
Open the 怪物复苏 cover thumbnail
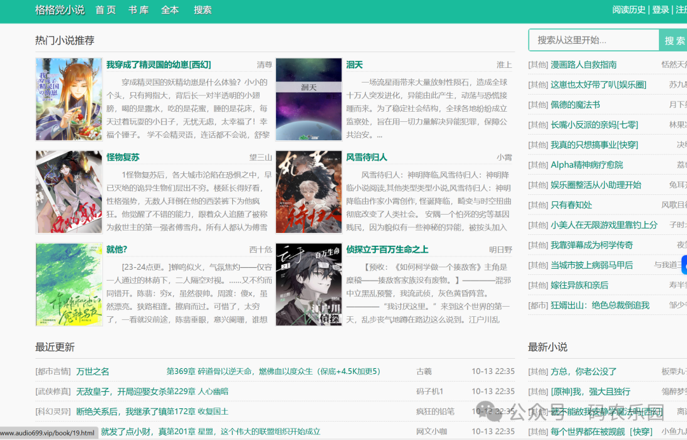coord(68,191)
